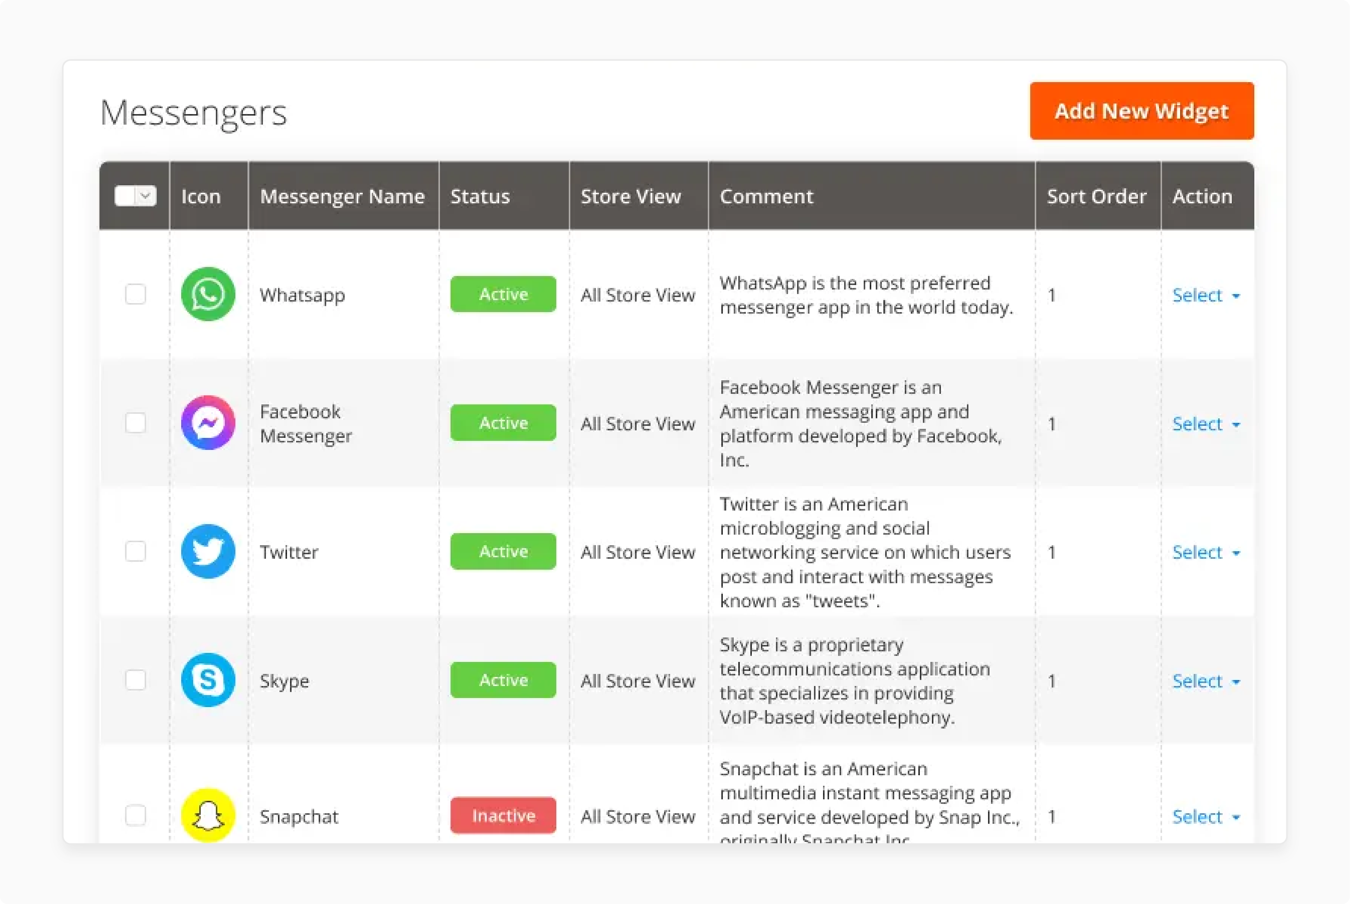Image resolution: width=1350 pixels, height=904 pixels.
Task: Click the Snapchat ghost icon
Action: pos(208,815)
